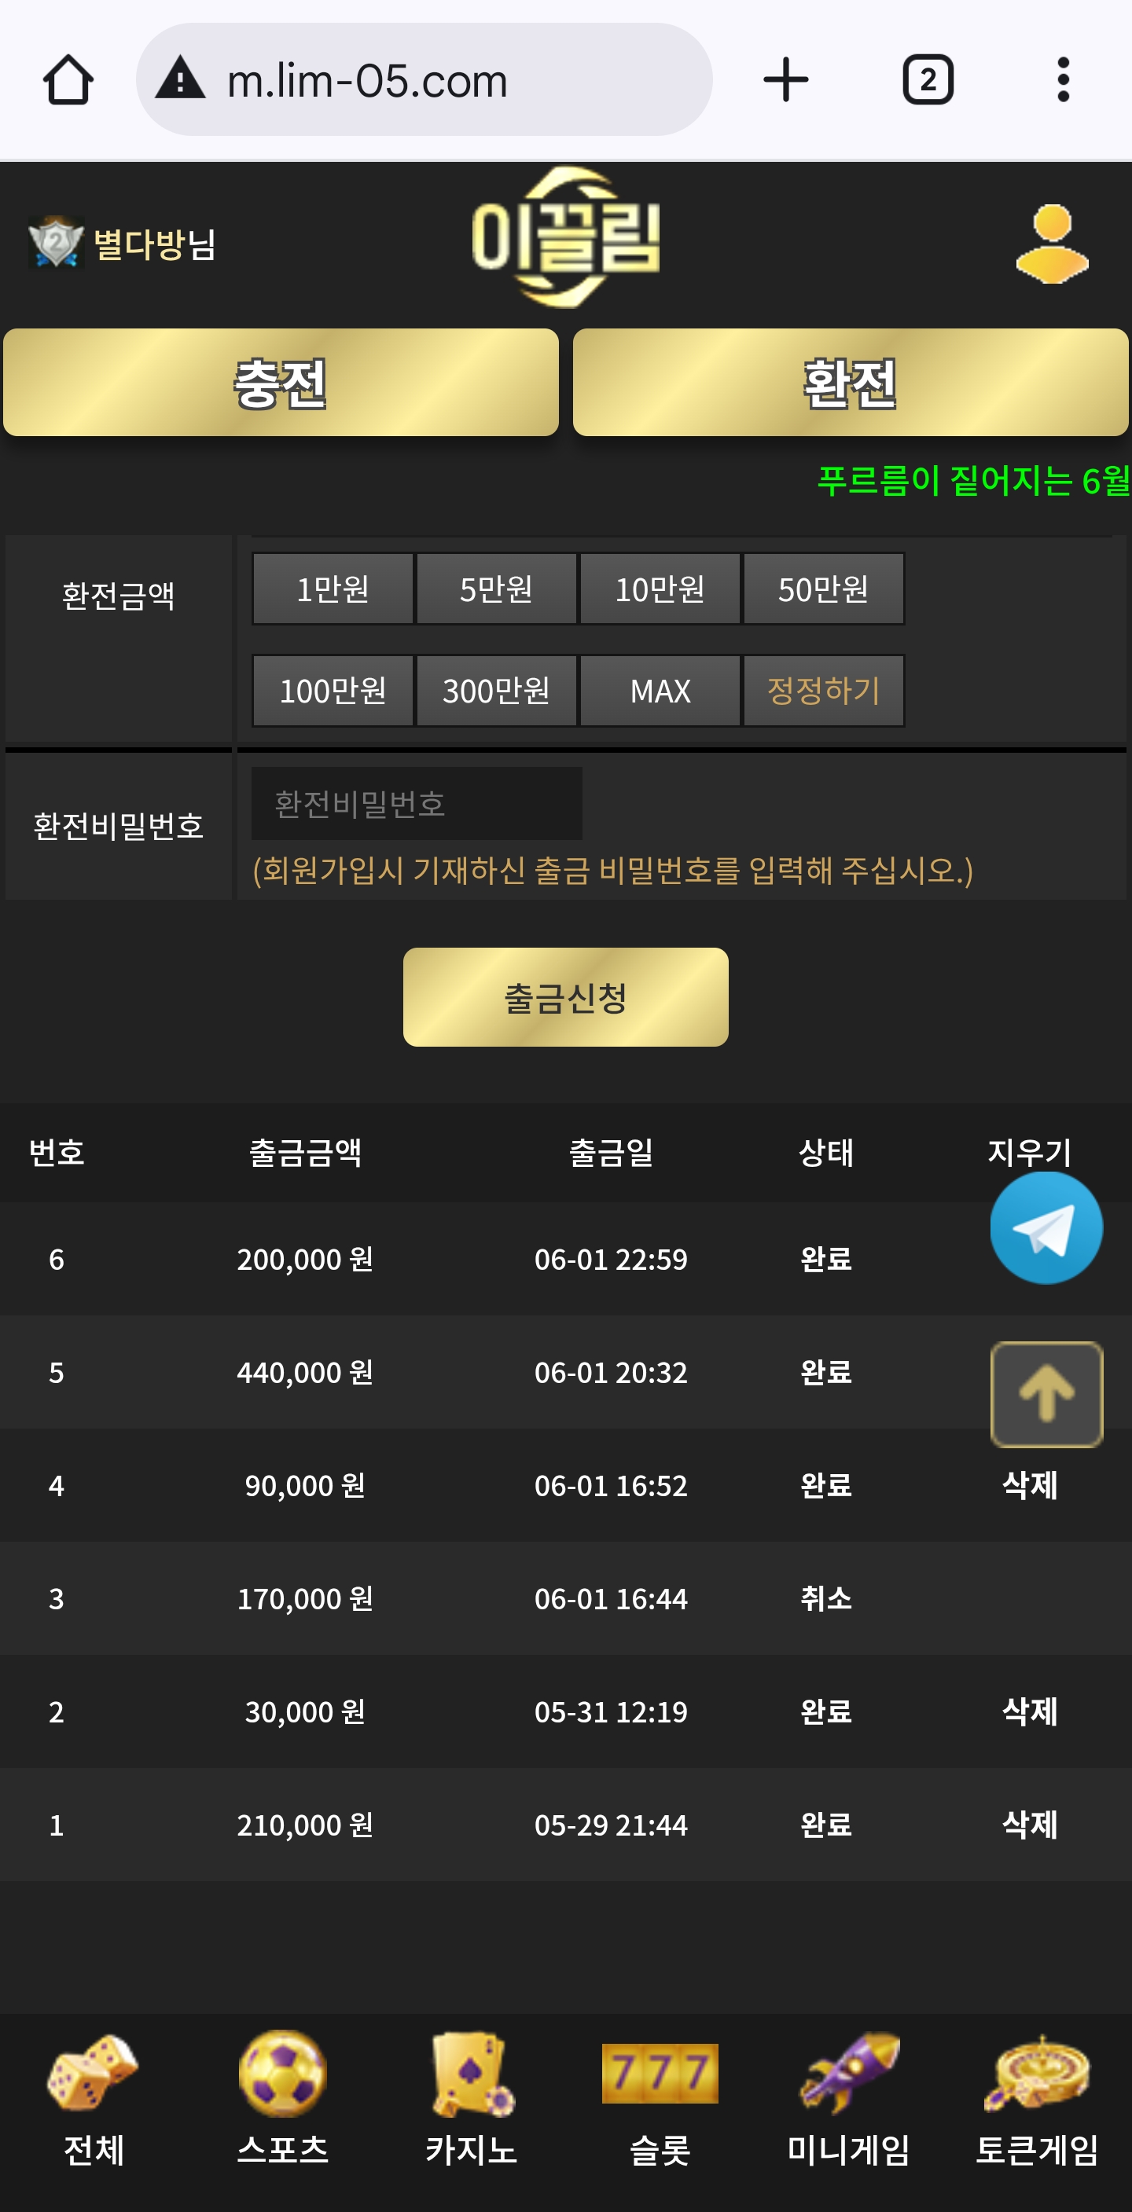Open the browser three-dot menu
This screenshot has width=1132, height=2212.
(1063, 80)
